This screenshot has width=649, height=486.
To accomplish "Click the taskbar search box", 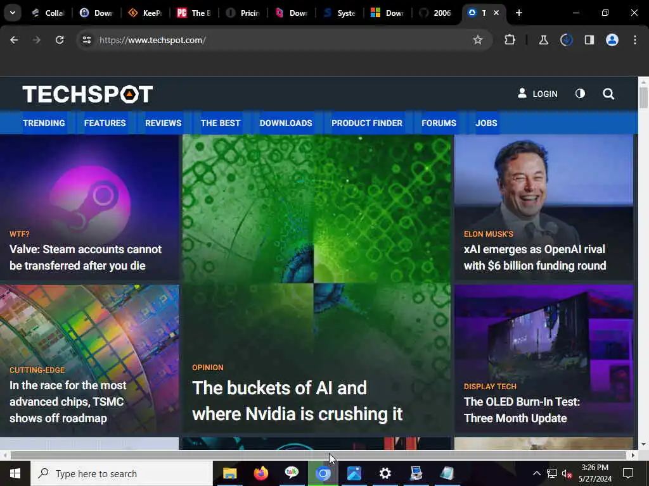I will tap(122, 473).
